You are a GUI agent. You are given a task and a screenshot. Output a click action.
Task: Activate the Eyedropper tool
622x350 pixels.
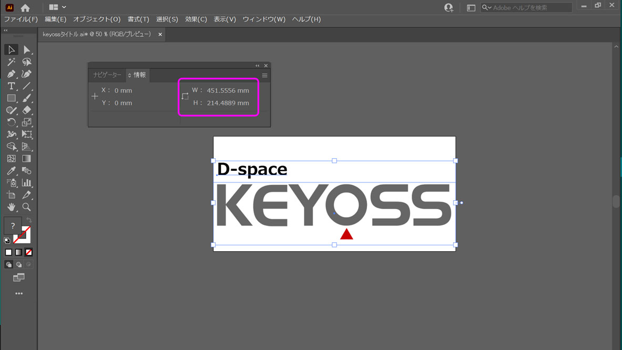pyautogui.click(x=11, y=171)
